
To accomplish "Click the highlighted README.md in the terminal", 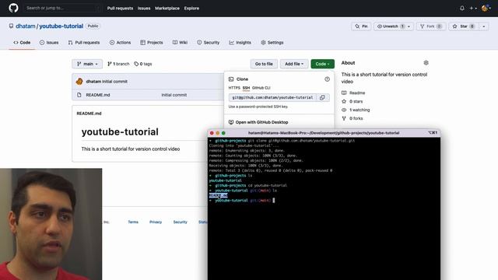I will tap(218, 195).
